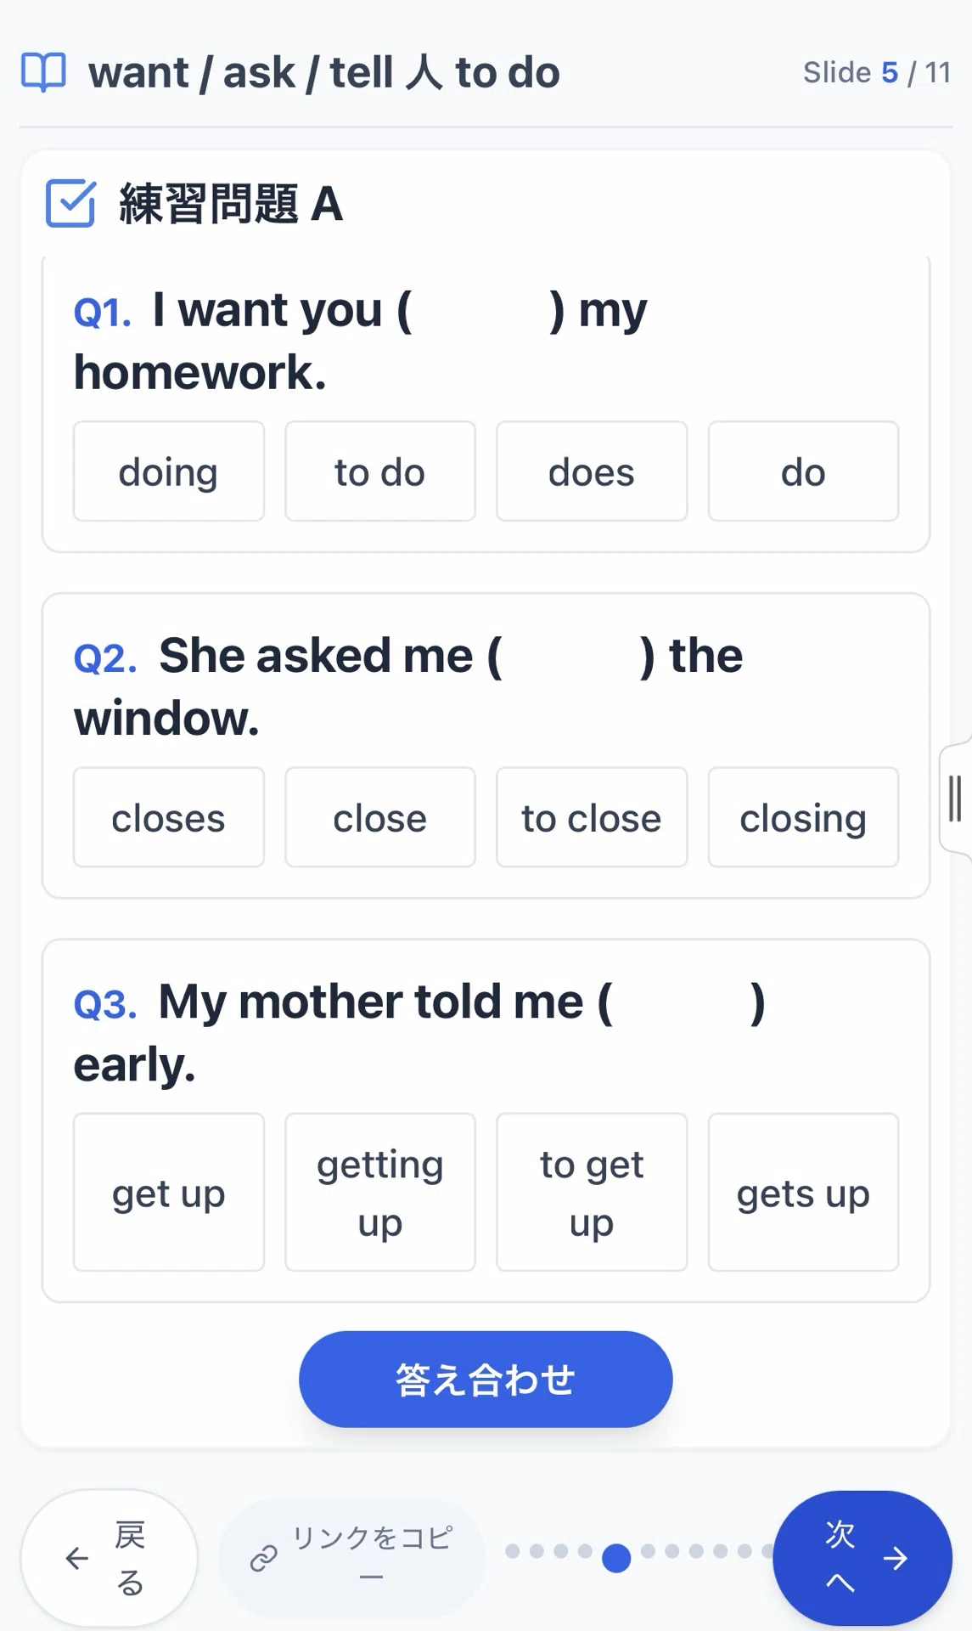This screenshot has width=972, height=1631.
Task: Click the right arrow icon on the 次へ button
Action: pyautogui.click(x=896, y=1558)
